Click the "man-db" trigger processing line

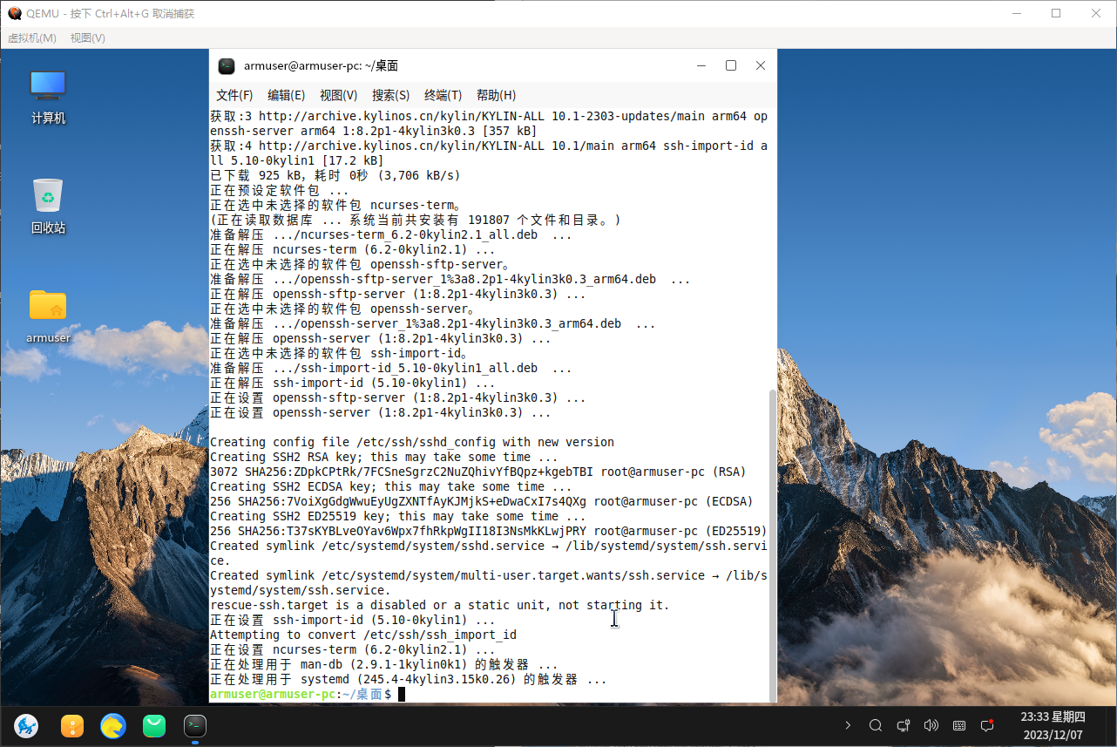pos(384,664)
